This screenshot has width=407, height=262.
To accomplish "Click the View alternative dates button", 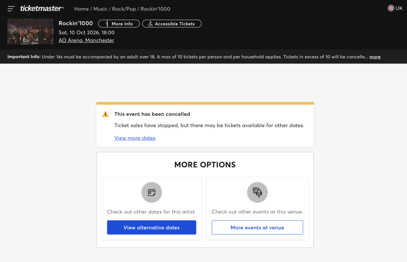I will pos(151,227).
